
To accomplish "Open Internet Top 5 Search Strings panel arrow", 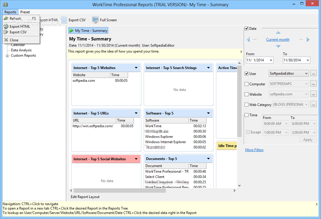I will click(x=208, y=68).
